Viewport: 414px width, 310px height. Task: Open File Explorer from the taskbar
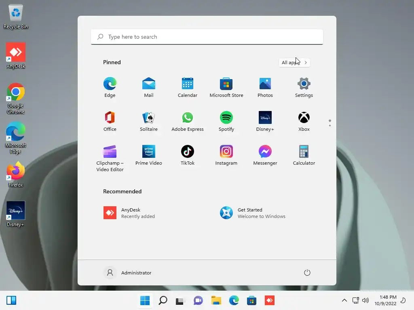click(216, 300)
